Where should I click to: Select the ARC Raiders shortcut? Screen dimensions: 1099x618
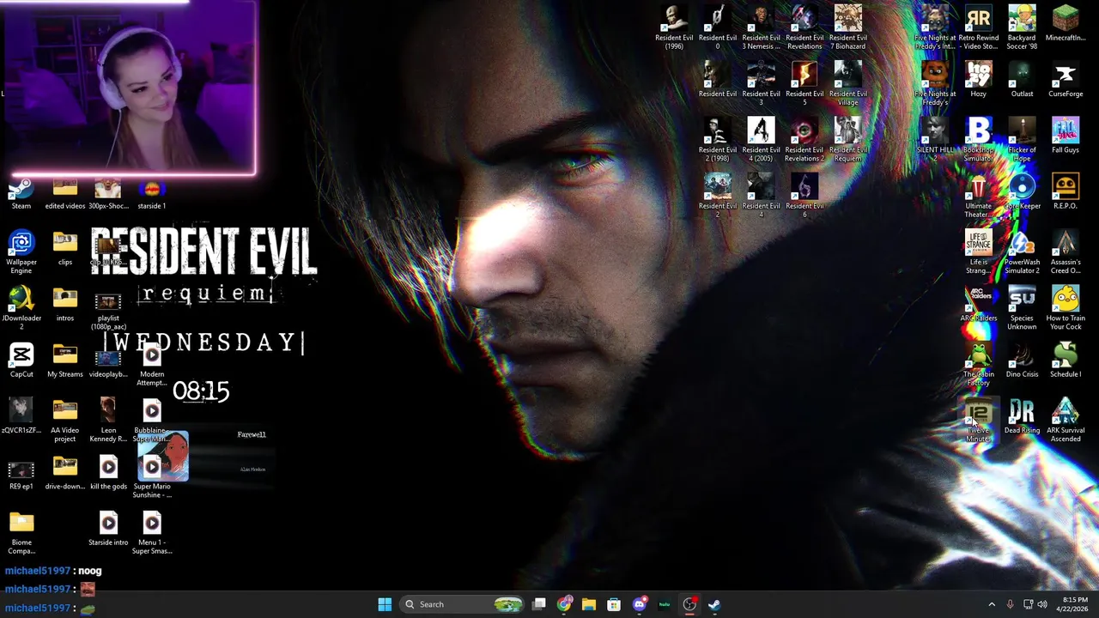click(979, 304)
